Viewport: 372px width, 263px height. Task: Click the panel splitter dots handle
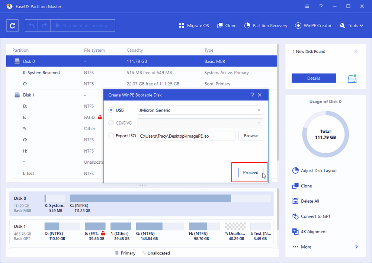point(142,185)
